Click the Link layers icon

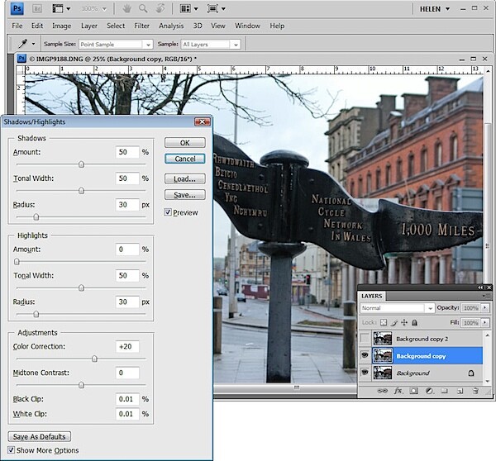pyautogui.click(x=382, y=391)
